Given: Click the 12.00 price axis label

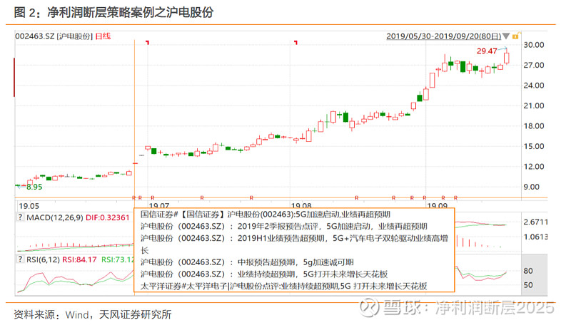Looking at the screenshot, I should pos(534,167).
